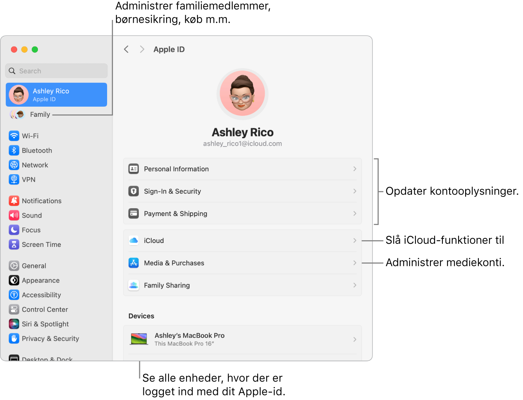Click the Privacy & Security hand icon
523x400 pixels.
click(x=14, y=338)
